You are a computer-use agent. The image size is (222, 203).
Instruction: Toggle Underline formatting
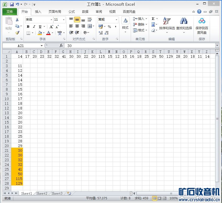[x=40, y=26]
